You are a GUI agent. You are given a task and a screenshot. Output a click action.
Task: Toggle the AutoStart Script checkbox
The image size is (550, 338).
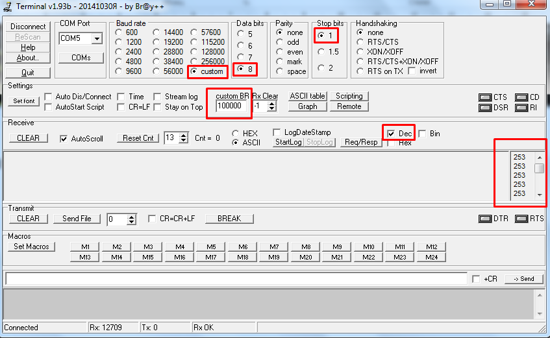(49, 107)
